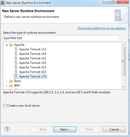Click the disabled Back button
This screenshot has width=130, height=137.
[42, 129]
